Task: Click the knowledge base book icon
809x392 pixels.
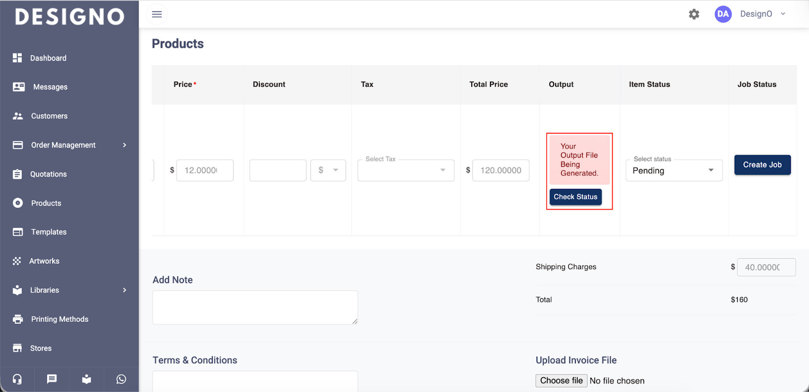Action: click(86, 379)
